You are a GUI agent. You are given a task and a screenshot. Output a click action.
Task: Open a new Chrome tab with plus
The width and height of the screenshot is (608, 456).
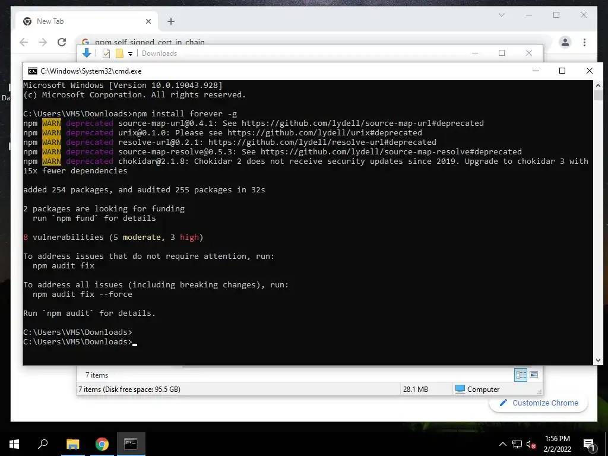point(171,21)
